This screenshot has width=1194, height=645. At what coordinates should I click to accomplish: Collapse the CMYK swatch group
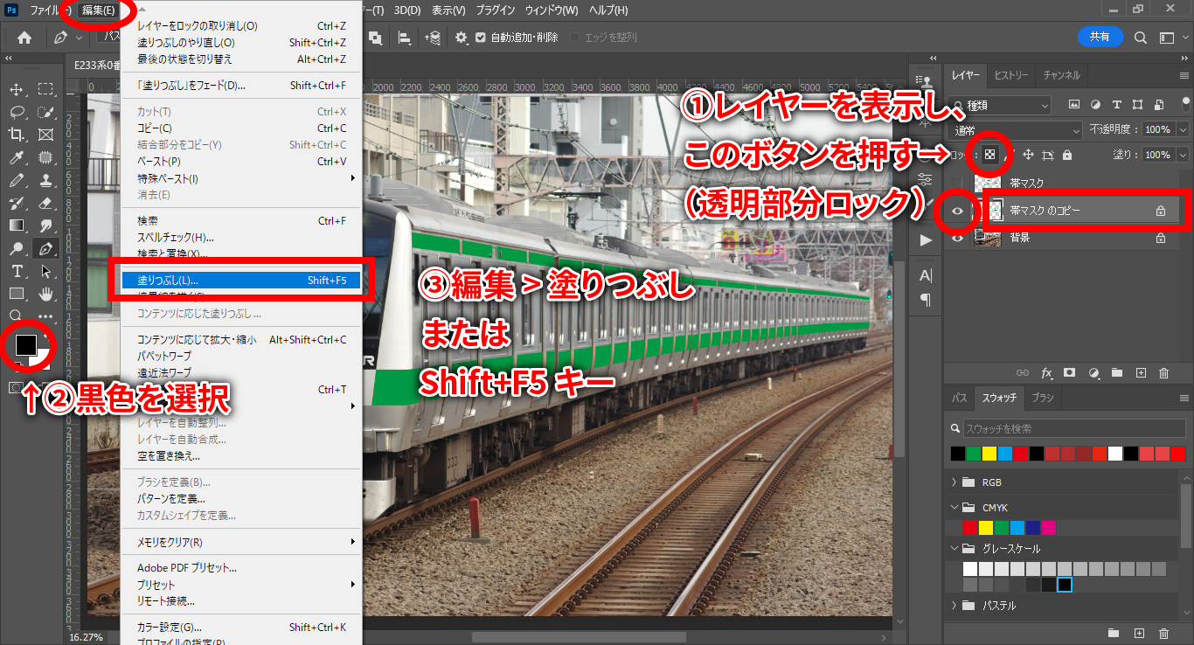pyautogui.click(x=954, y=507)
